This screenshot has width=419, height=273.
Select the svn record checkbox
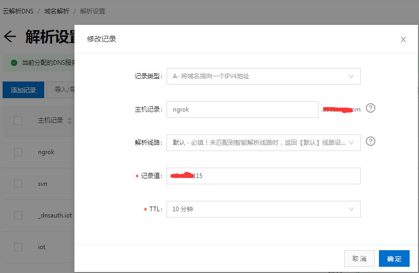tap(18, 184)
